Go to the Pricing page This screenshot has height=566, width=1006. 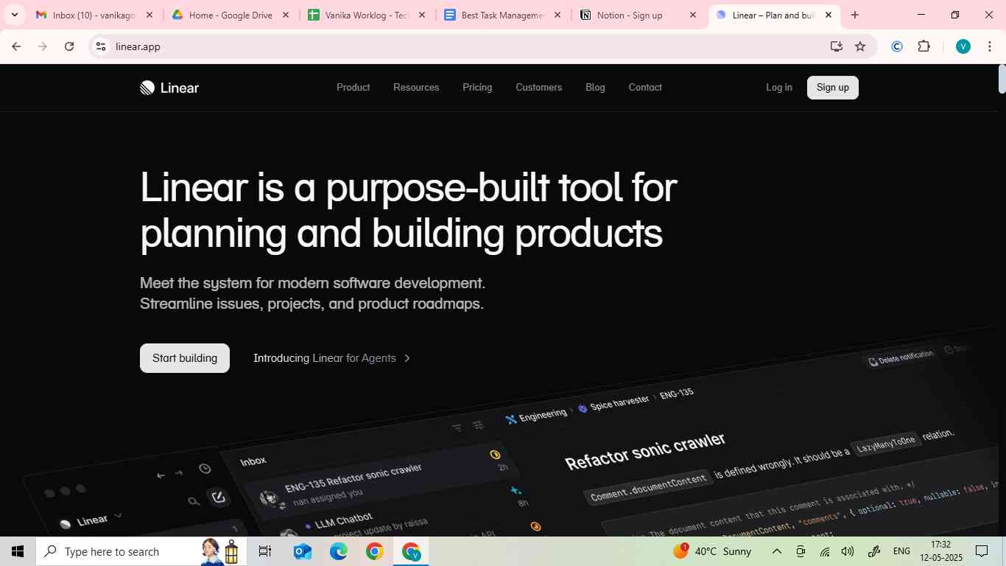[477, 87]
